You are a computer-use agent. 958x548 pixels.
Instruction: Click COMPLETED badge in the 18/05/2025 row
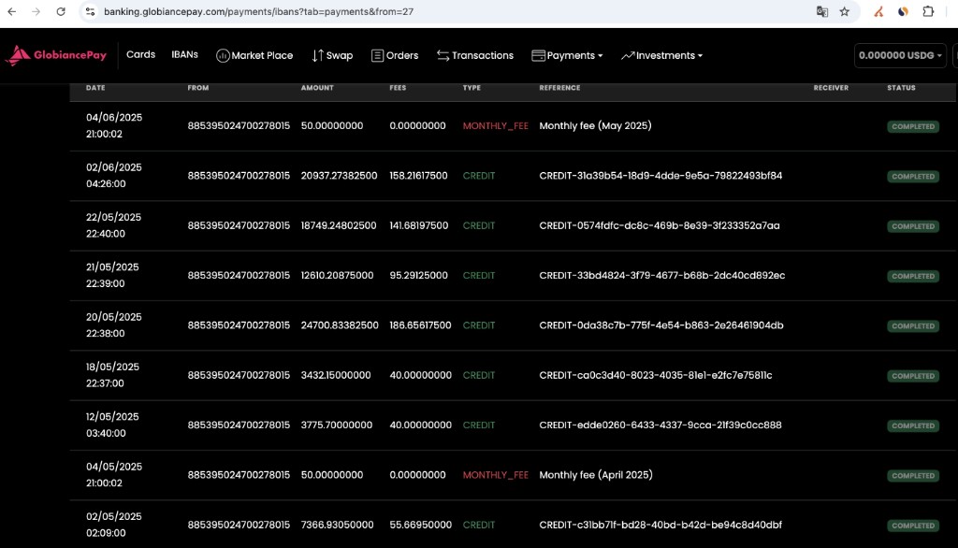(913, 376)
